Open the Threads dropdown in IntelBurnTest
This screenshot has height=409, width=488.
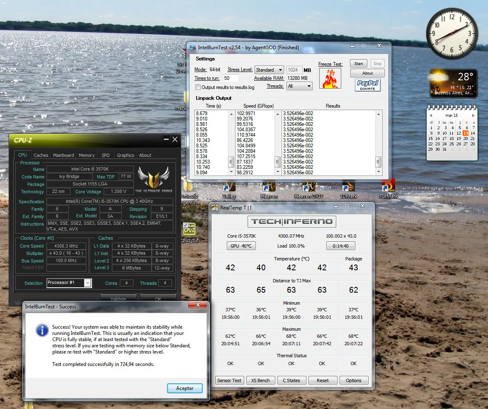[299, 86]
